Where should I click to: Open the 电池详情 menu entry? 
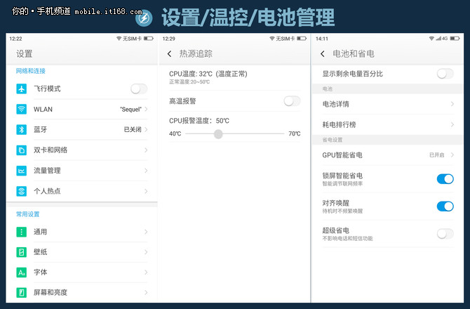[387, 104]
